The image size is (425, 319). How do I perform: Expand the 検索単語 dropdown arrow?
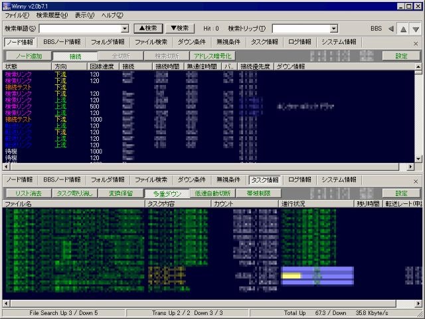point(125,29)
